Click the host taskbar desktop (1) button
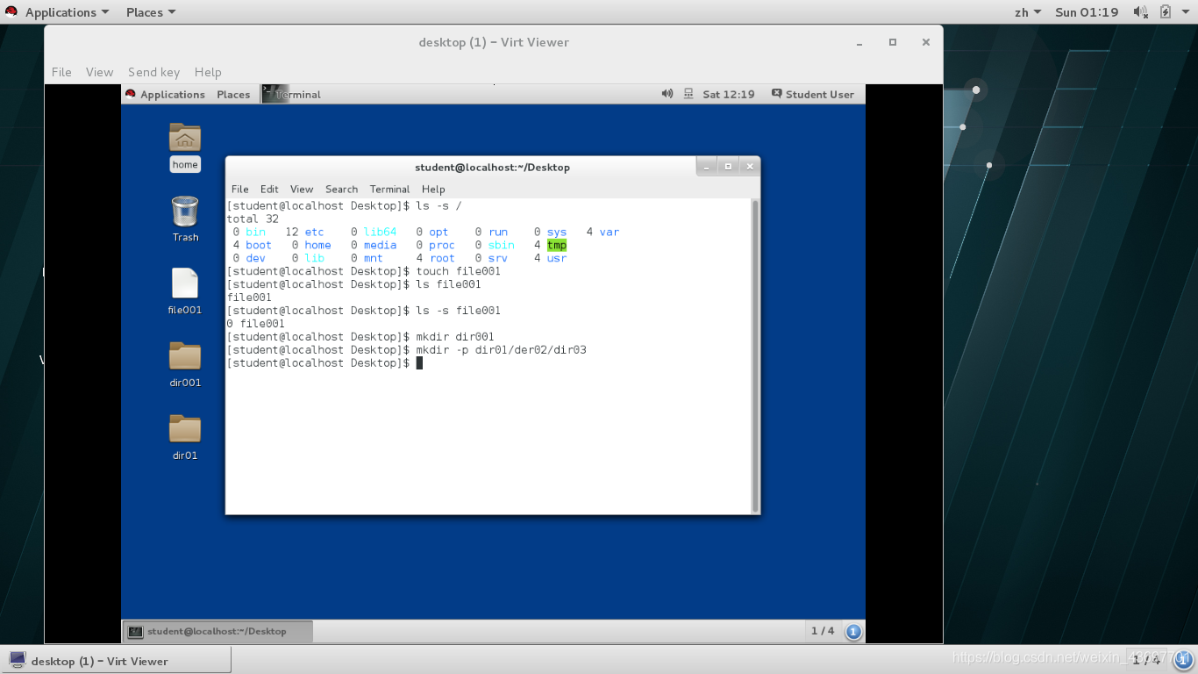This screenshot has height=674, width=1198. tap(116, 661)
